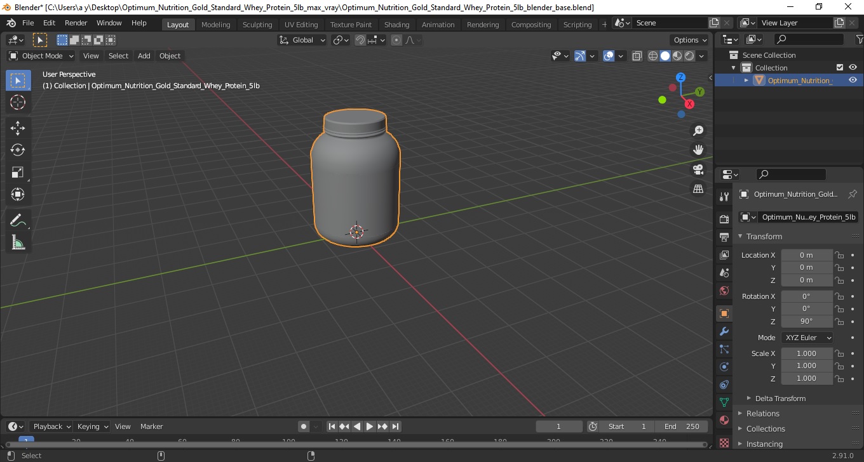Play animation forward
864x462 pixels.
click(370, 426)
